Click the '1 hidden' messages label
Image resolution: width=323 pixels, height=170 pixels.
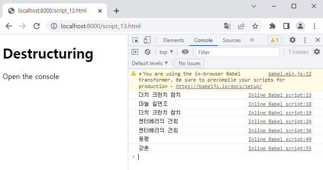298,52
